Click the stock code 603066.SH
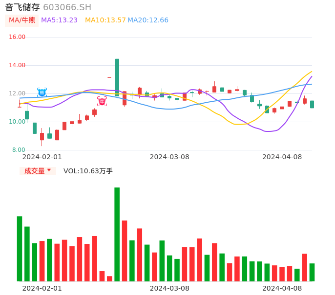 [67, 7]
